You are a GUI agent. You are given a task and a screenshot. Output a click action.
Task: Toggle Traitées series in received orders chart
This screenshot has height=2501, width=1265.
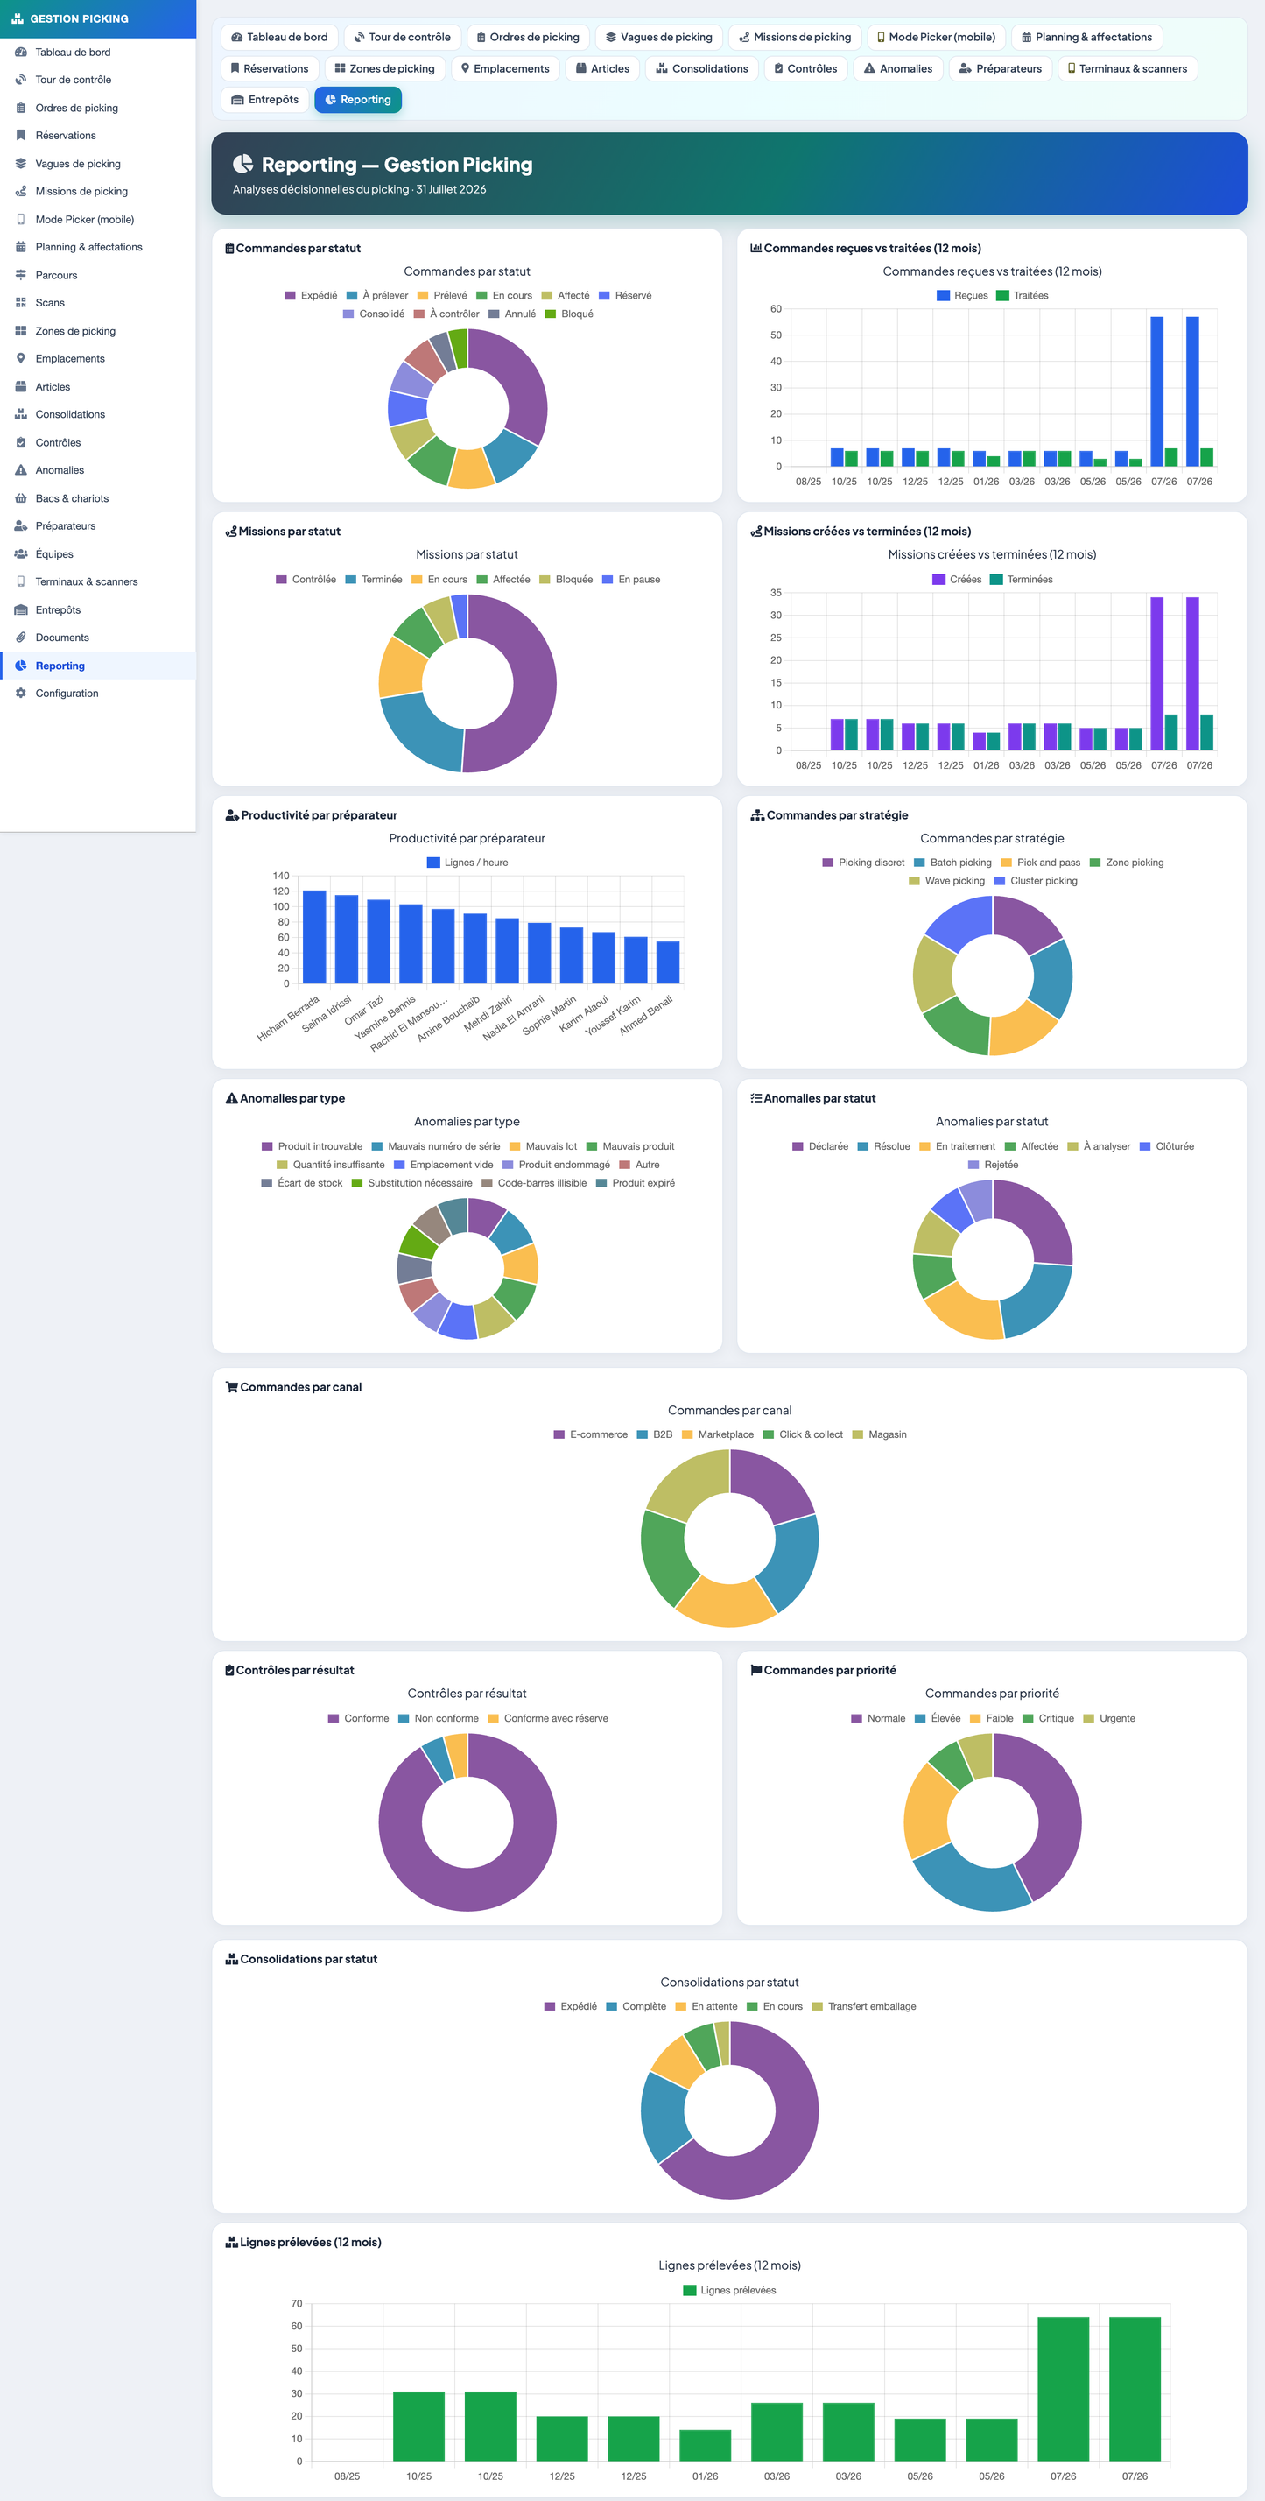[1023, 295]
